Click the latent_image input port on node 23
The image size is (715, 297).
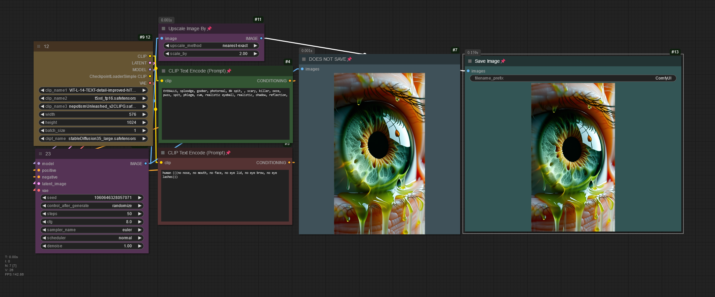click(39, 184)
